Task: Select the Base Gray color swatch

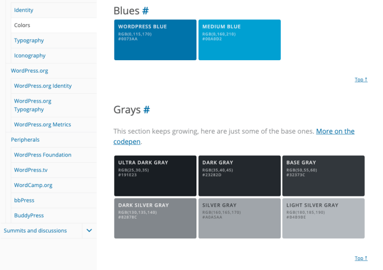Action: point(323,176)
